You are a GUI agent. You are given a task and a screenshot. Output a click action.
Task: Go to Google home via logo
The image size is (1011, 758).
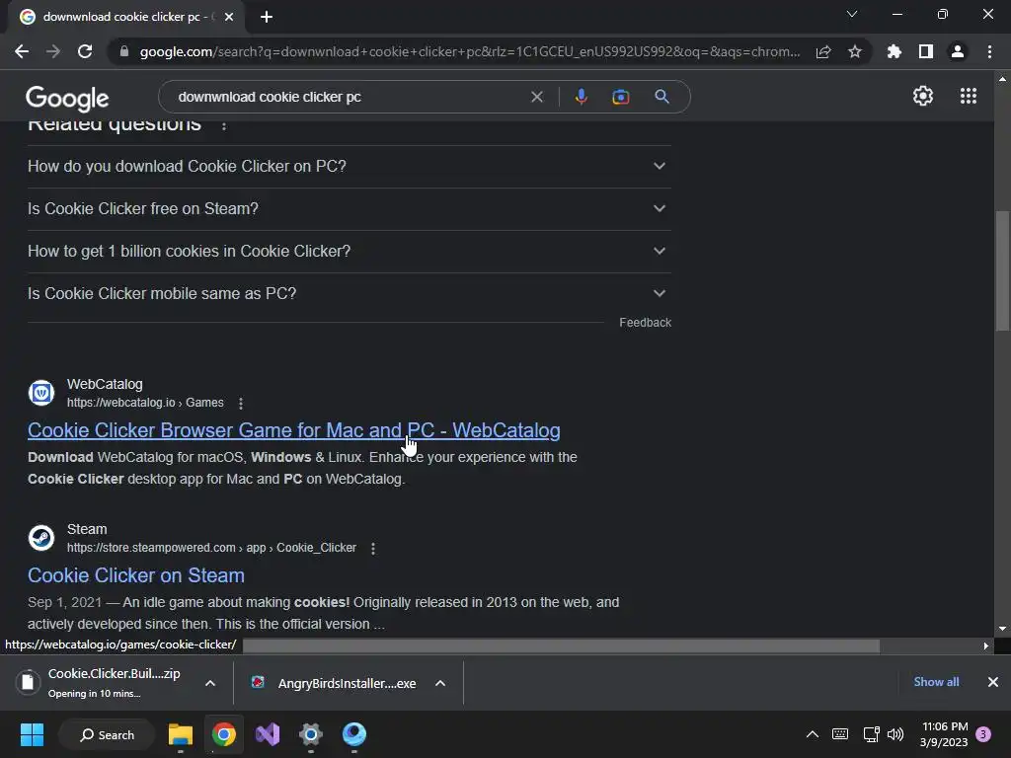point(67,98)
